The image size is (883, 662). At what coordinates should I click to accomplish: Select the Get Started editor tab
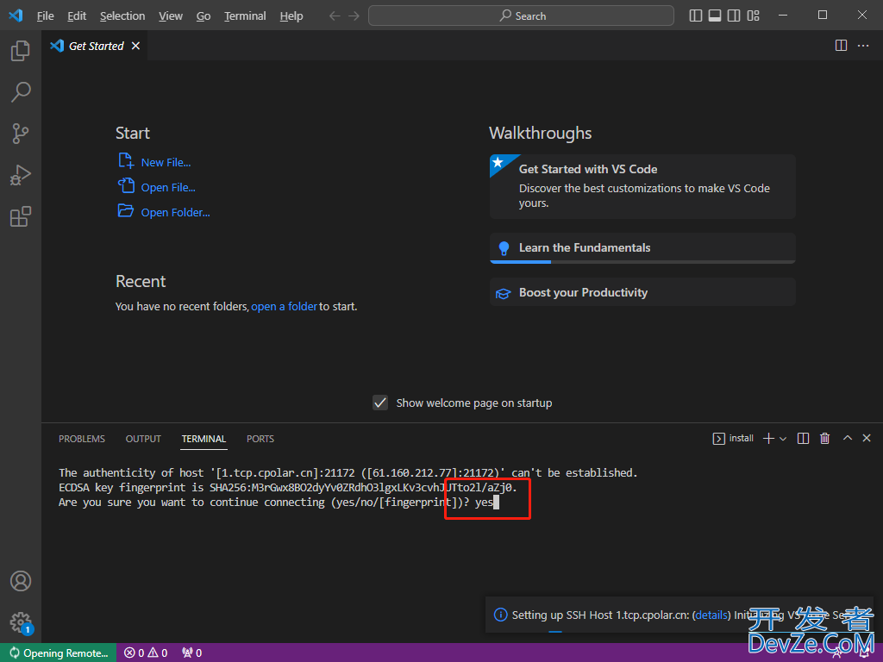click(95, 46)
